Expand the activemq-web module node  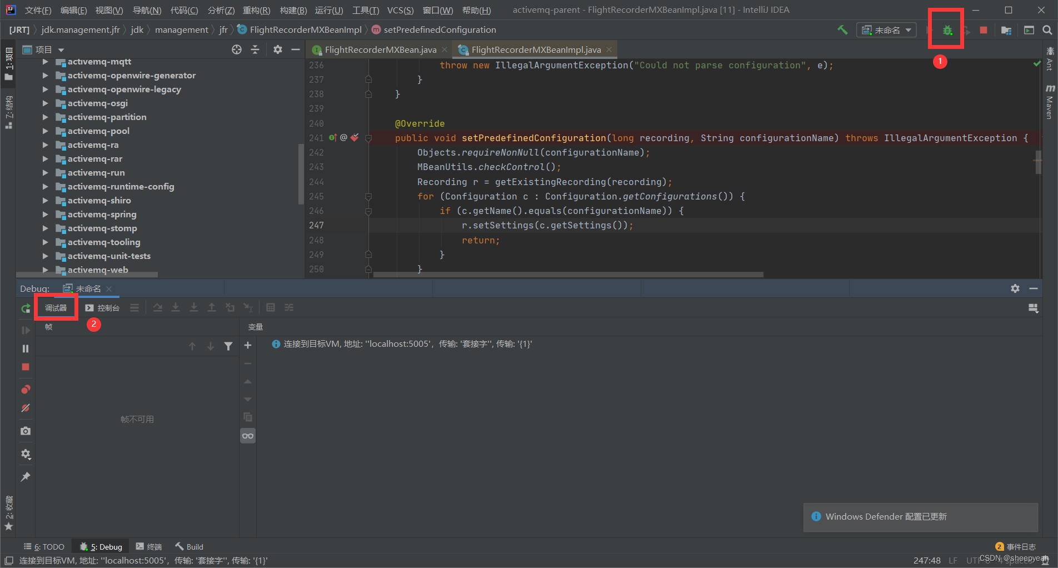46,270
